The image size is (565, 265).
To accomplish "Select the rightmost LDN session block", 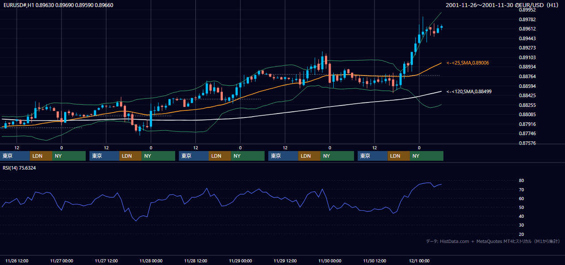I will point(399,156).
